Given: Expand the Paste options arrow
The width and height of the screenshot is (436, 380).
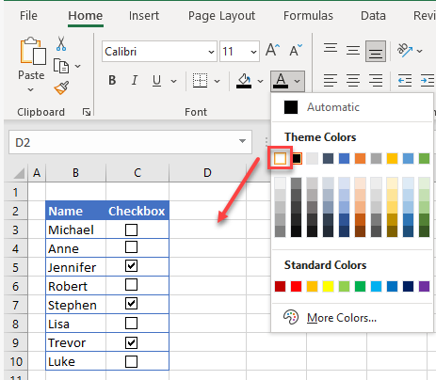Looking at the screenshot, I should coord(30,89).
